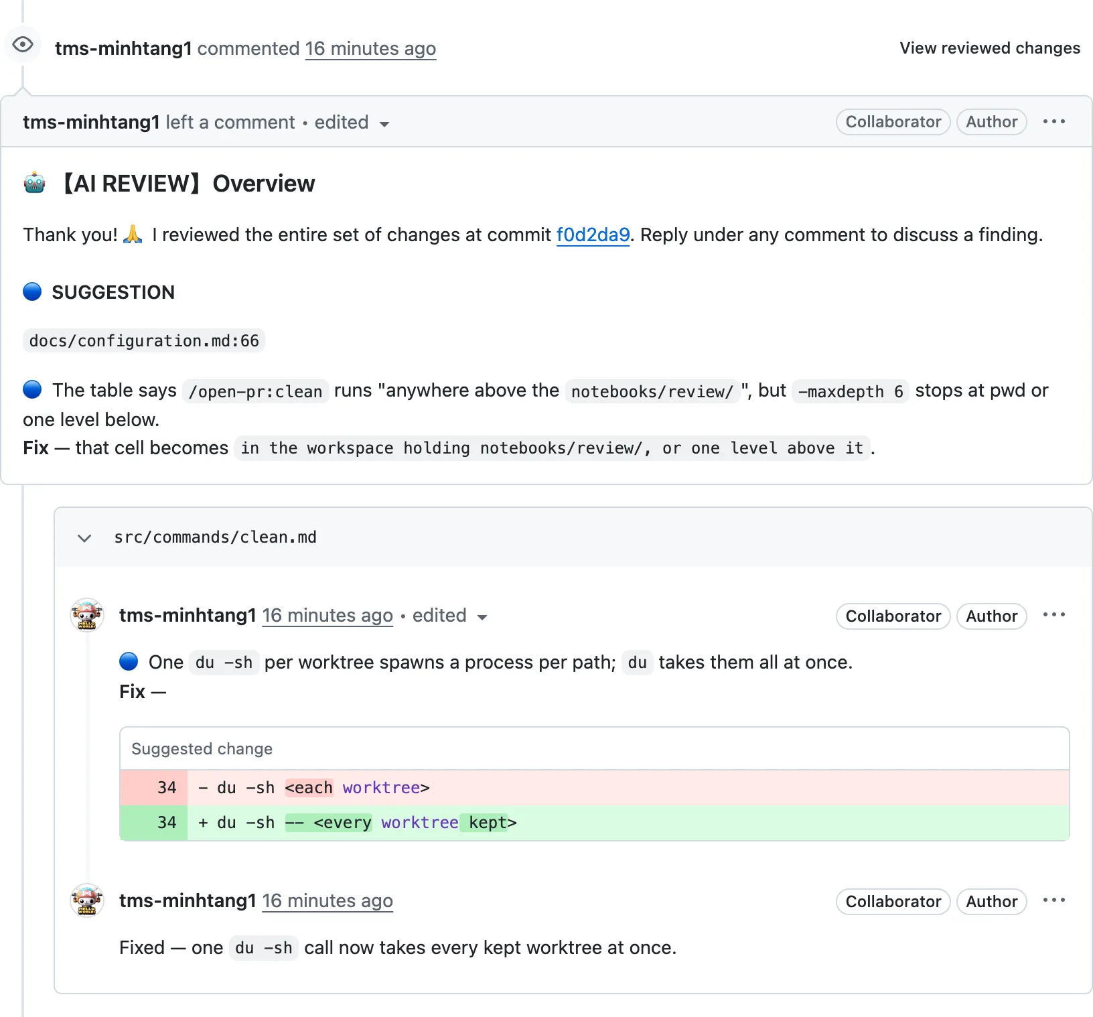
Task: Open three-dot menu on the 'Fixed' reply comment
Action: (x=1053, y=900)
